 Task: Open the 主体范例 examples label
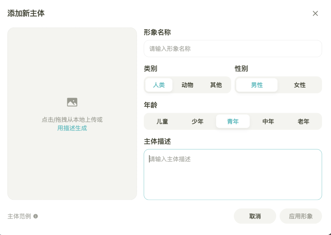click(19, 216)
